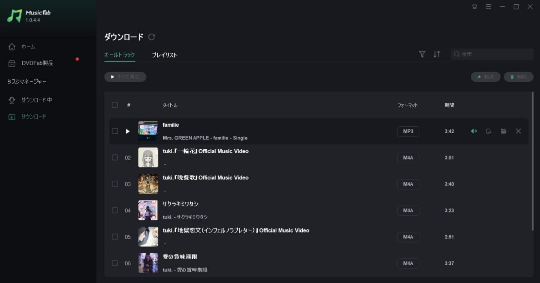
Task: Open the hamburger menu in title bar
Action: click(x=488, y=7)
